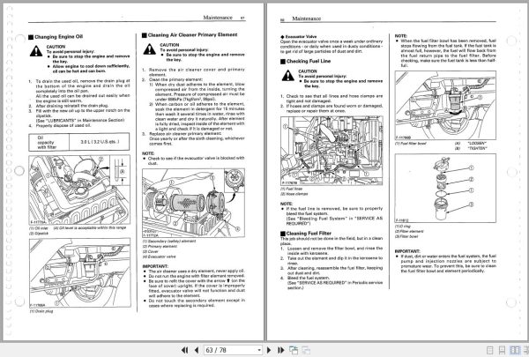The width and height of the screenshot is (529, 357).
Task: Click the CAUTION label under Checking Fuel Line
Action: point(308,71)
